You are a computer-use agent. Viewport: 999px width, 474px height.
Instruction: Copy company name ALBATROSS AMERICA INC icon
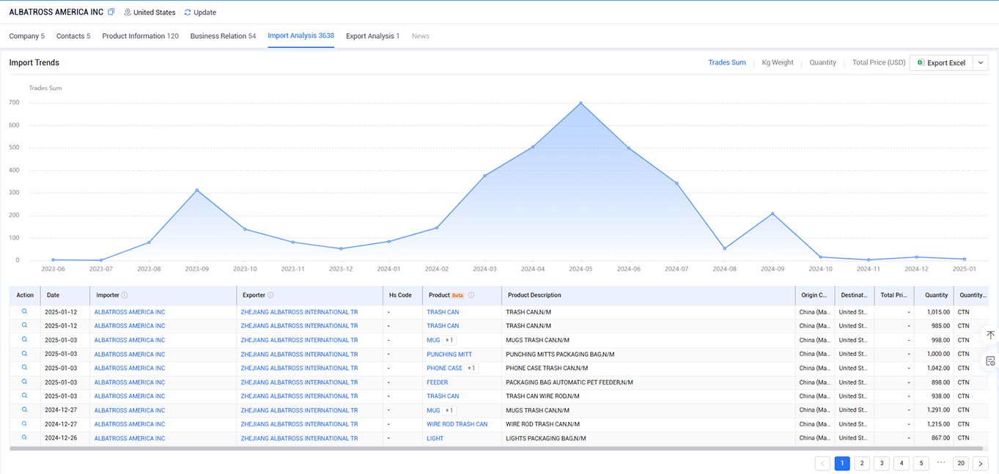click(111, 12)
